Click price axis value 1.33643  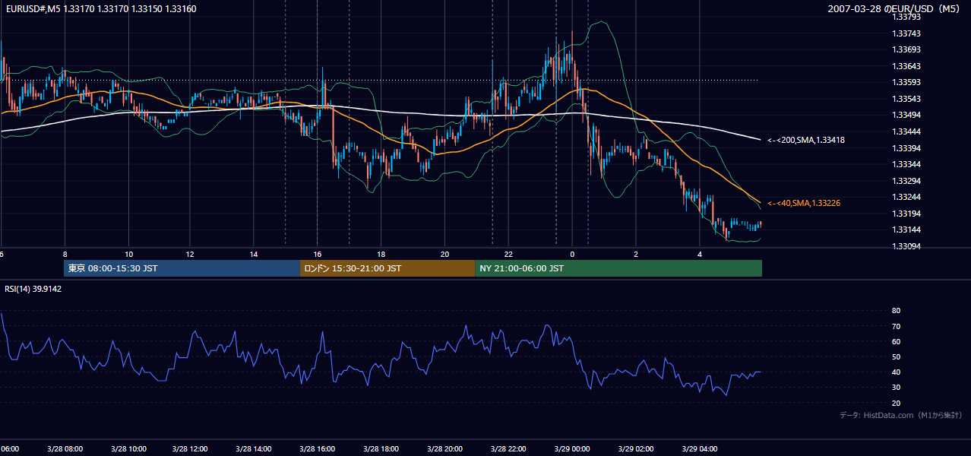[906, 66]
